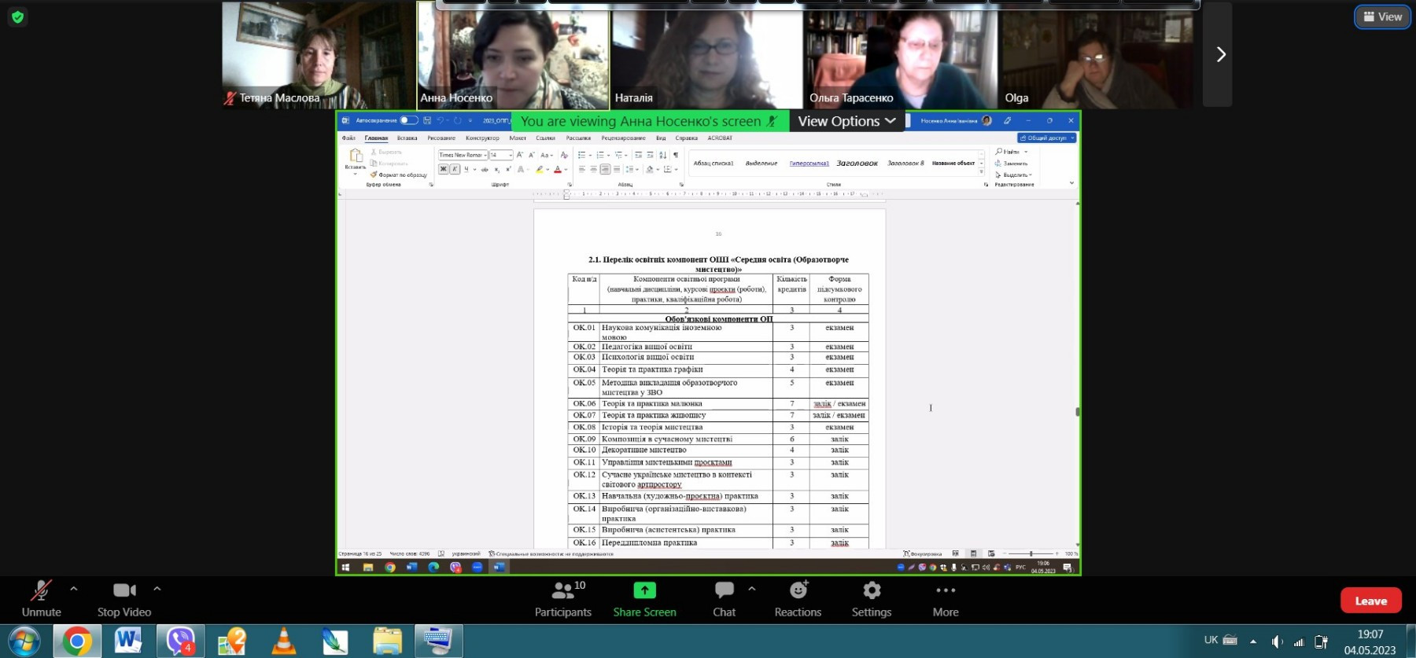
Task: Open Reactions menu
Action: point(798,599)
